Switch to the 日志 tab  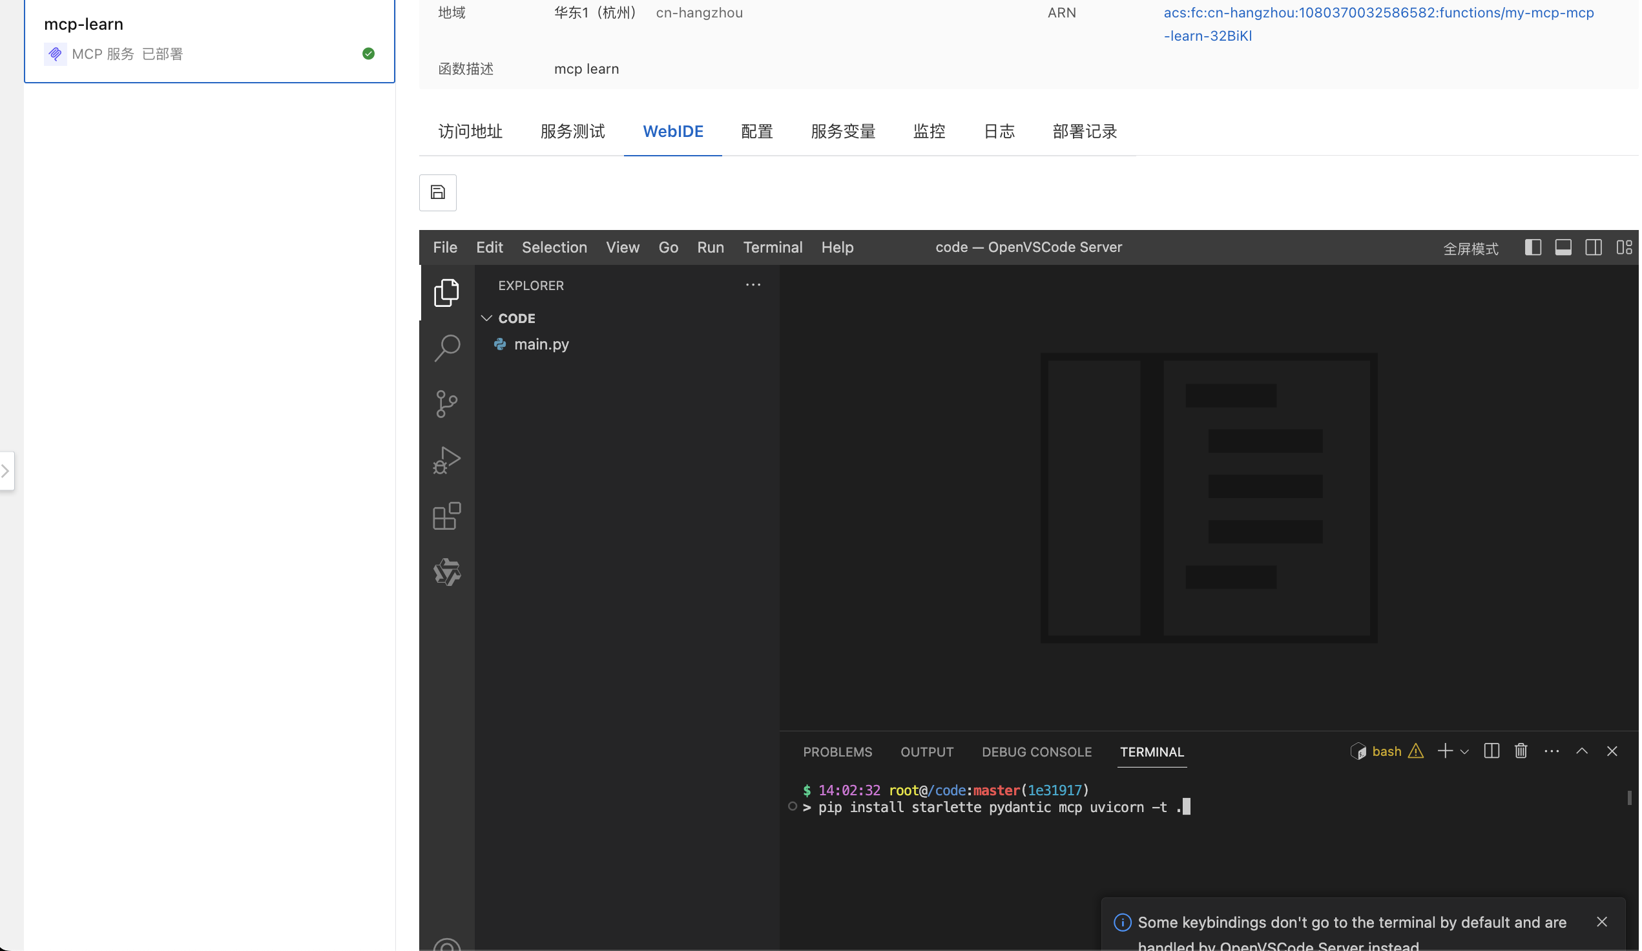pos(999,131)
